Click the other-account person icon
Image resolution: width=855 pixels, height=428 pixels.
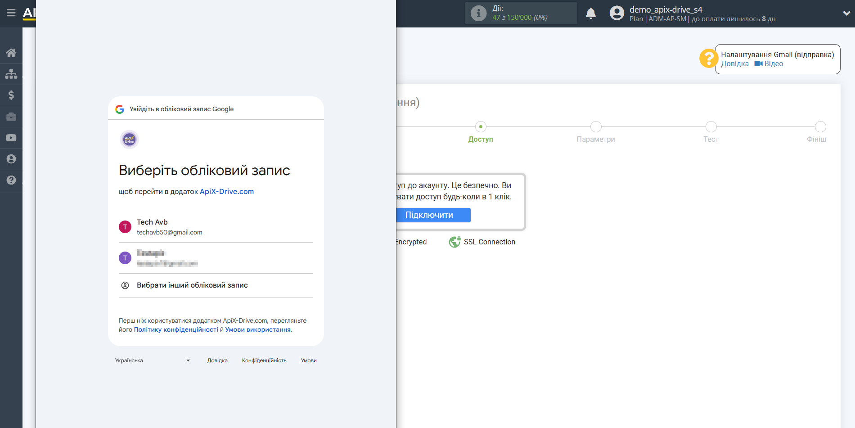[125, 285]
